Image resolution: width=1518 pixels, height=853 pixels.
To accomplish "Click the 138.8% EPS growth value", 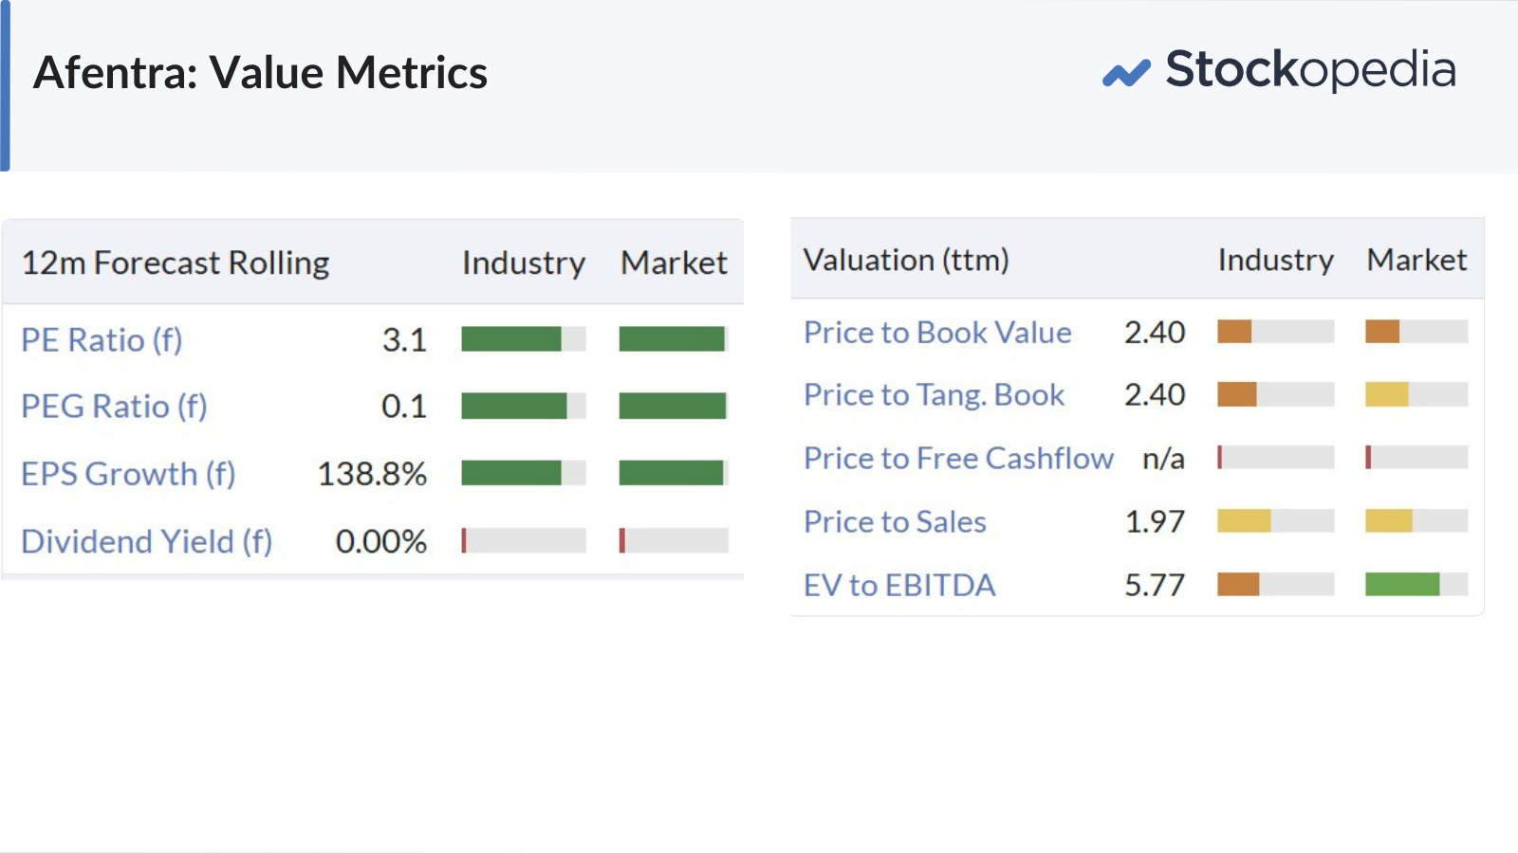I will 372,474.
